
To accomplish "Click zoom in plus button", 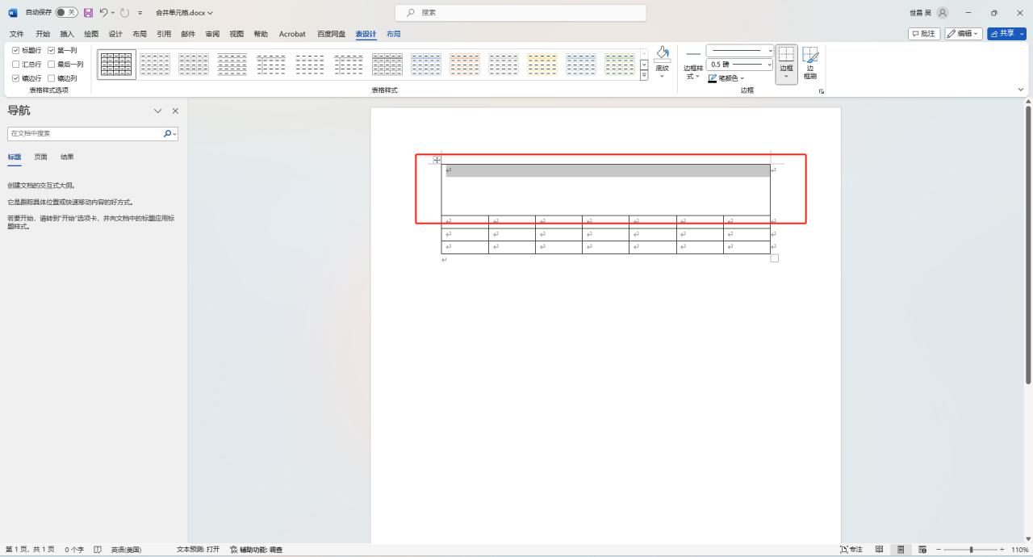I will tap(1002, 550).
